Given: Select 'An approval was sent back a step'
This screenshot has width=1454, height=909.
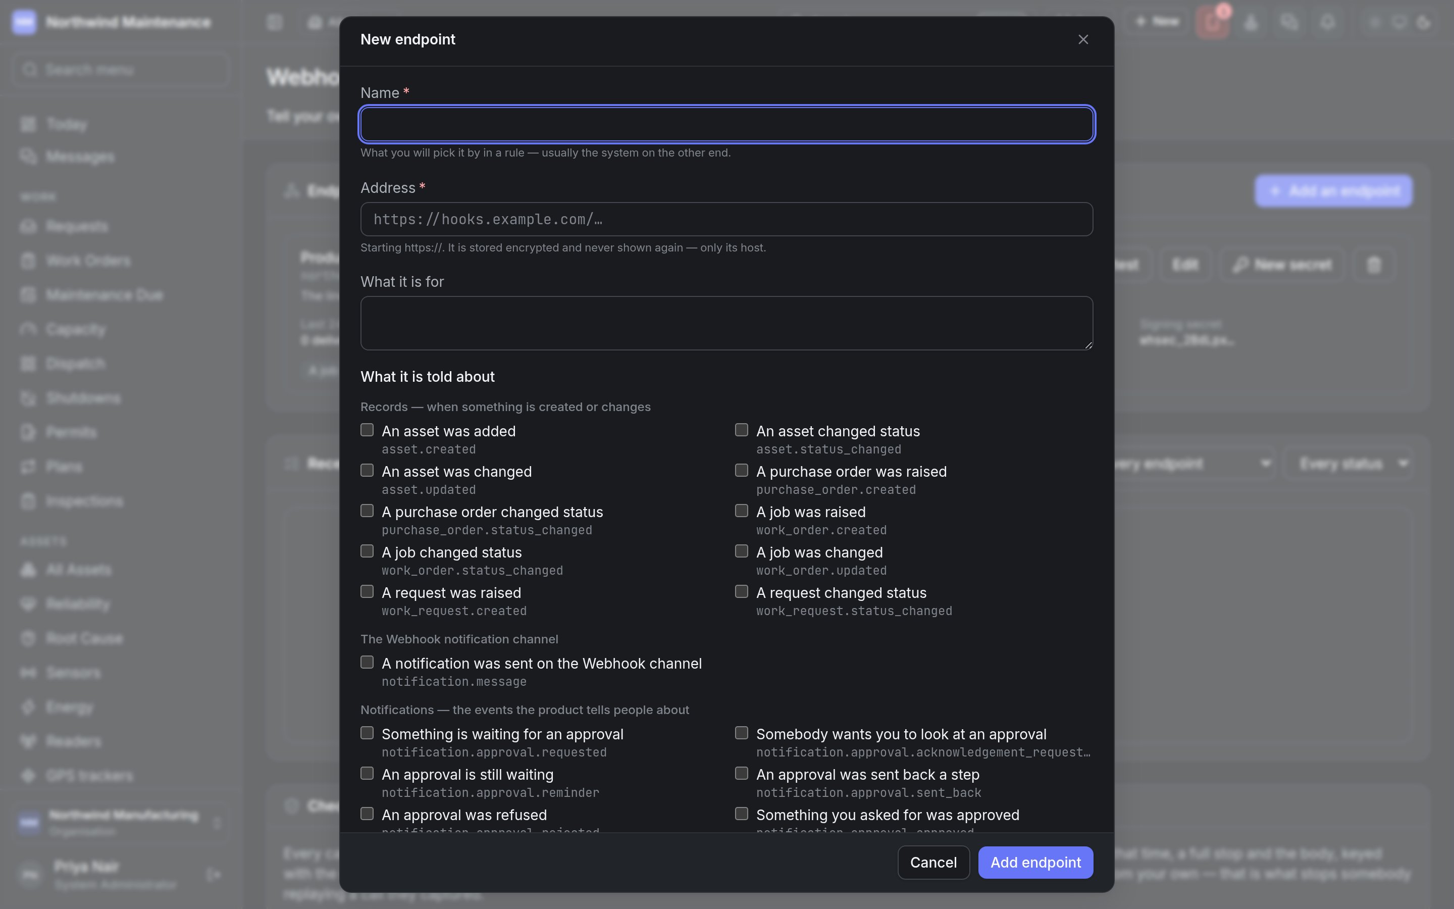Looking at the screenshot, I should pos(742,773).
